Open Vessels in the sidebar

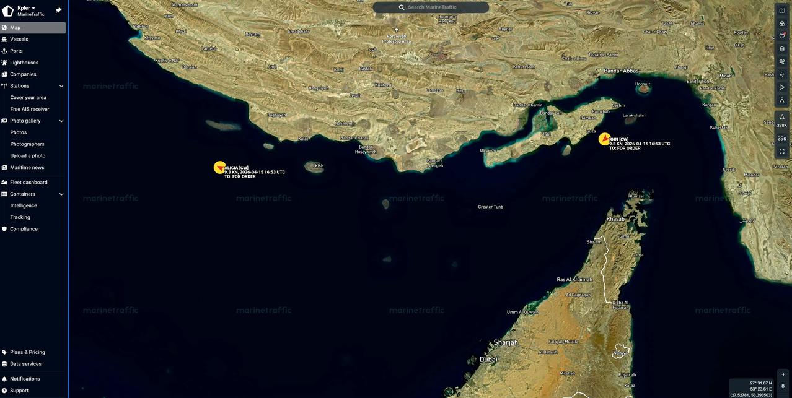tap(33, 39)
